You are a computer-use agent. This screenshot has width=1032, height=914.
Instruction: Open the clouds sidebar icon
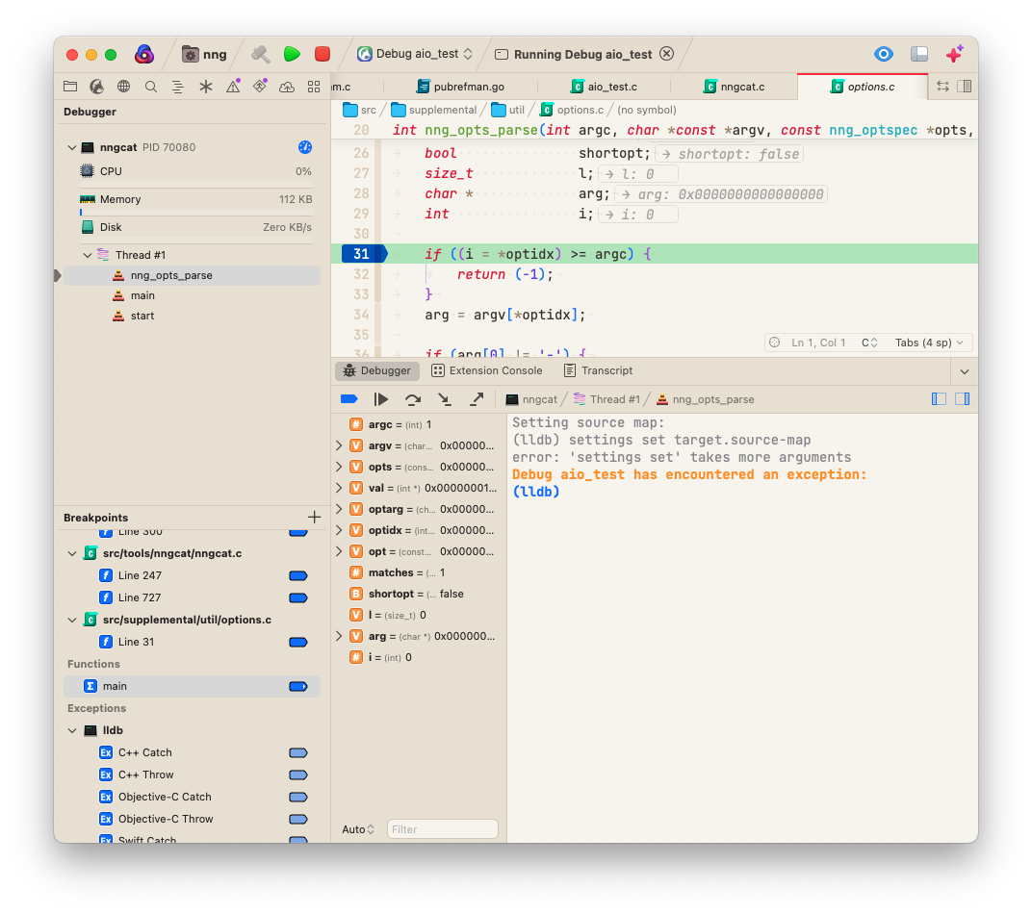pos(286,87)
